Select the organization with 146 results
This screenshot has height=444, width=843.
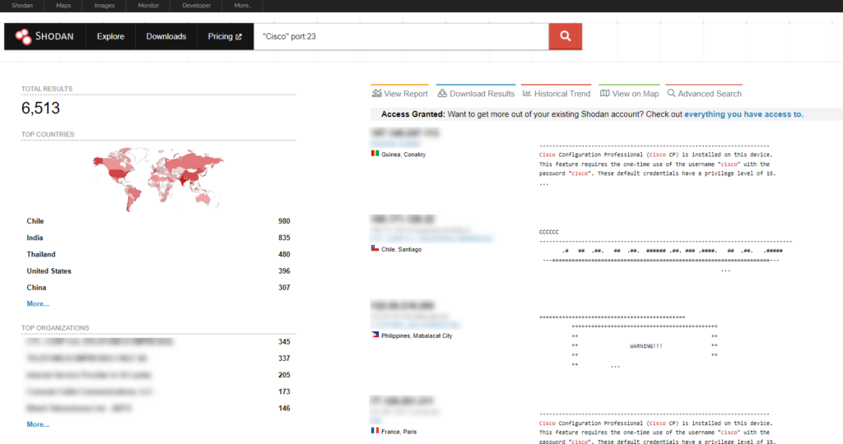tap(78, 408)
